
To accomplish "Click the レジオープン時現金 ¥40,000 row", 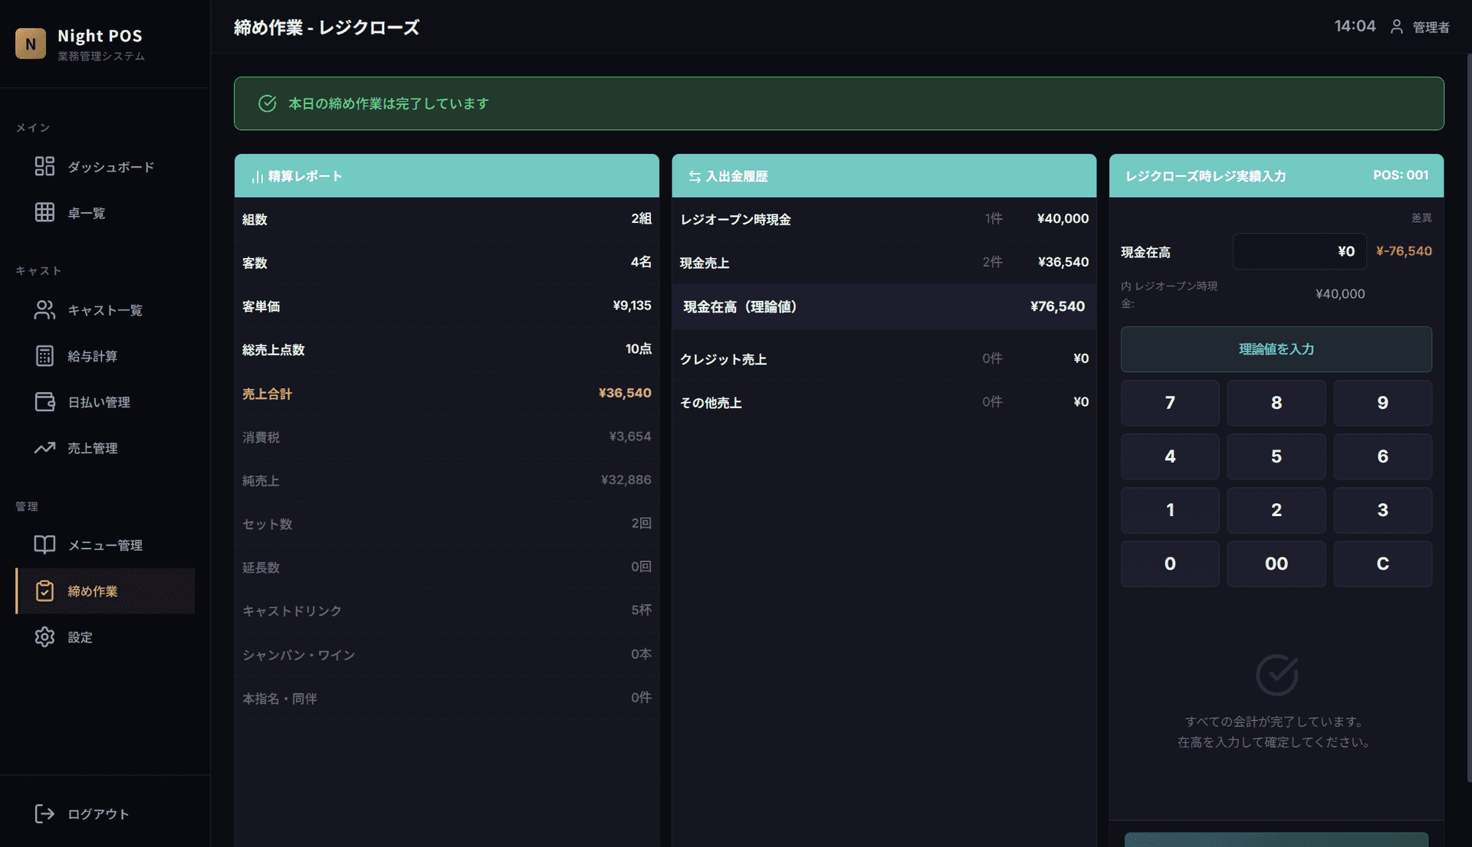I will coord(884,219).
